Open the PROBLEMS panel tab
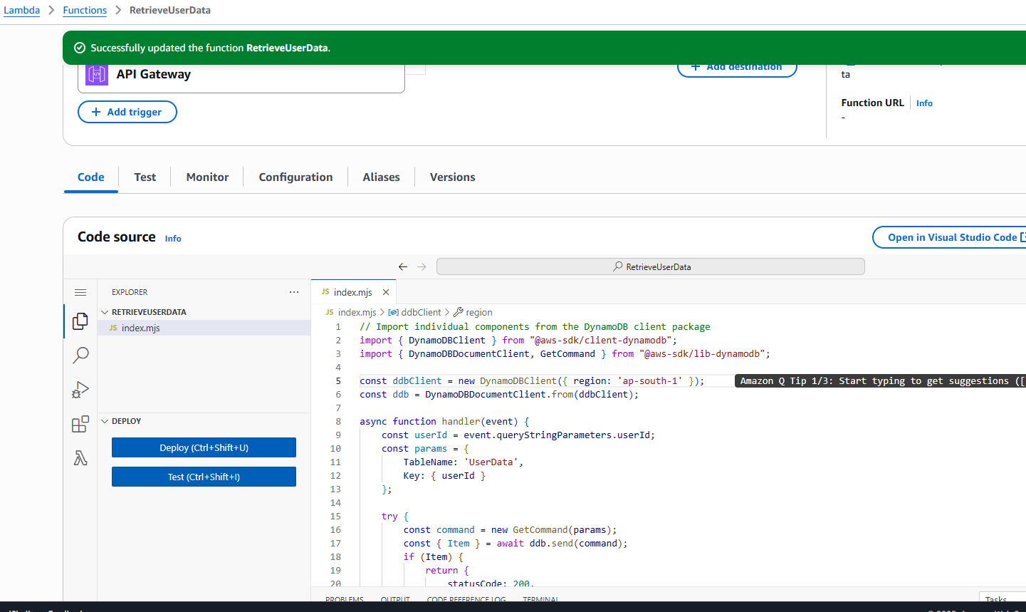Screen dimensions: 1026x612 345,599
